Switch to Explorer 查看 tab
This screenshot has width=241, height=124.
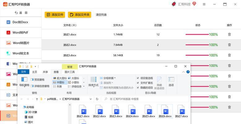[56, 72]
